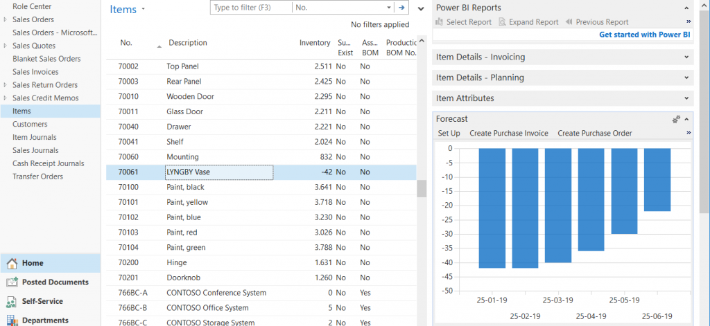Click the first bar in the Forecast chart

(x=492, y=208)
